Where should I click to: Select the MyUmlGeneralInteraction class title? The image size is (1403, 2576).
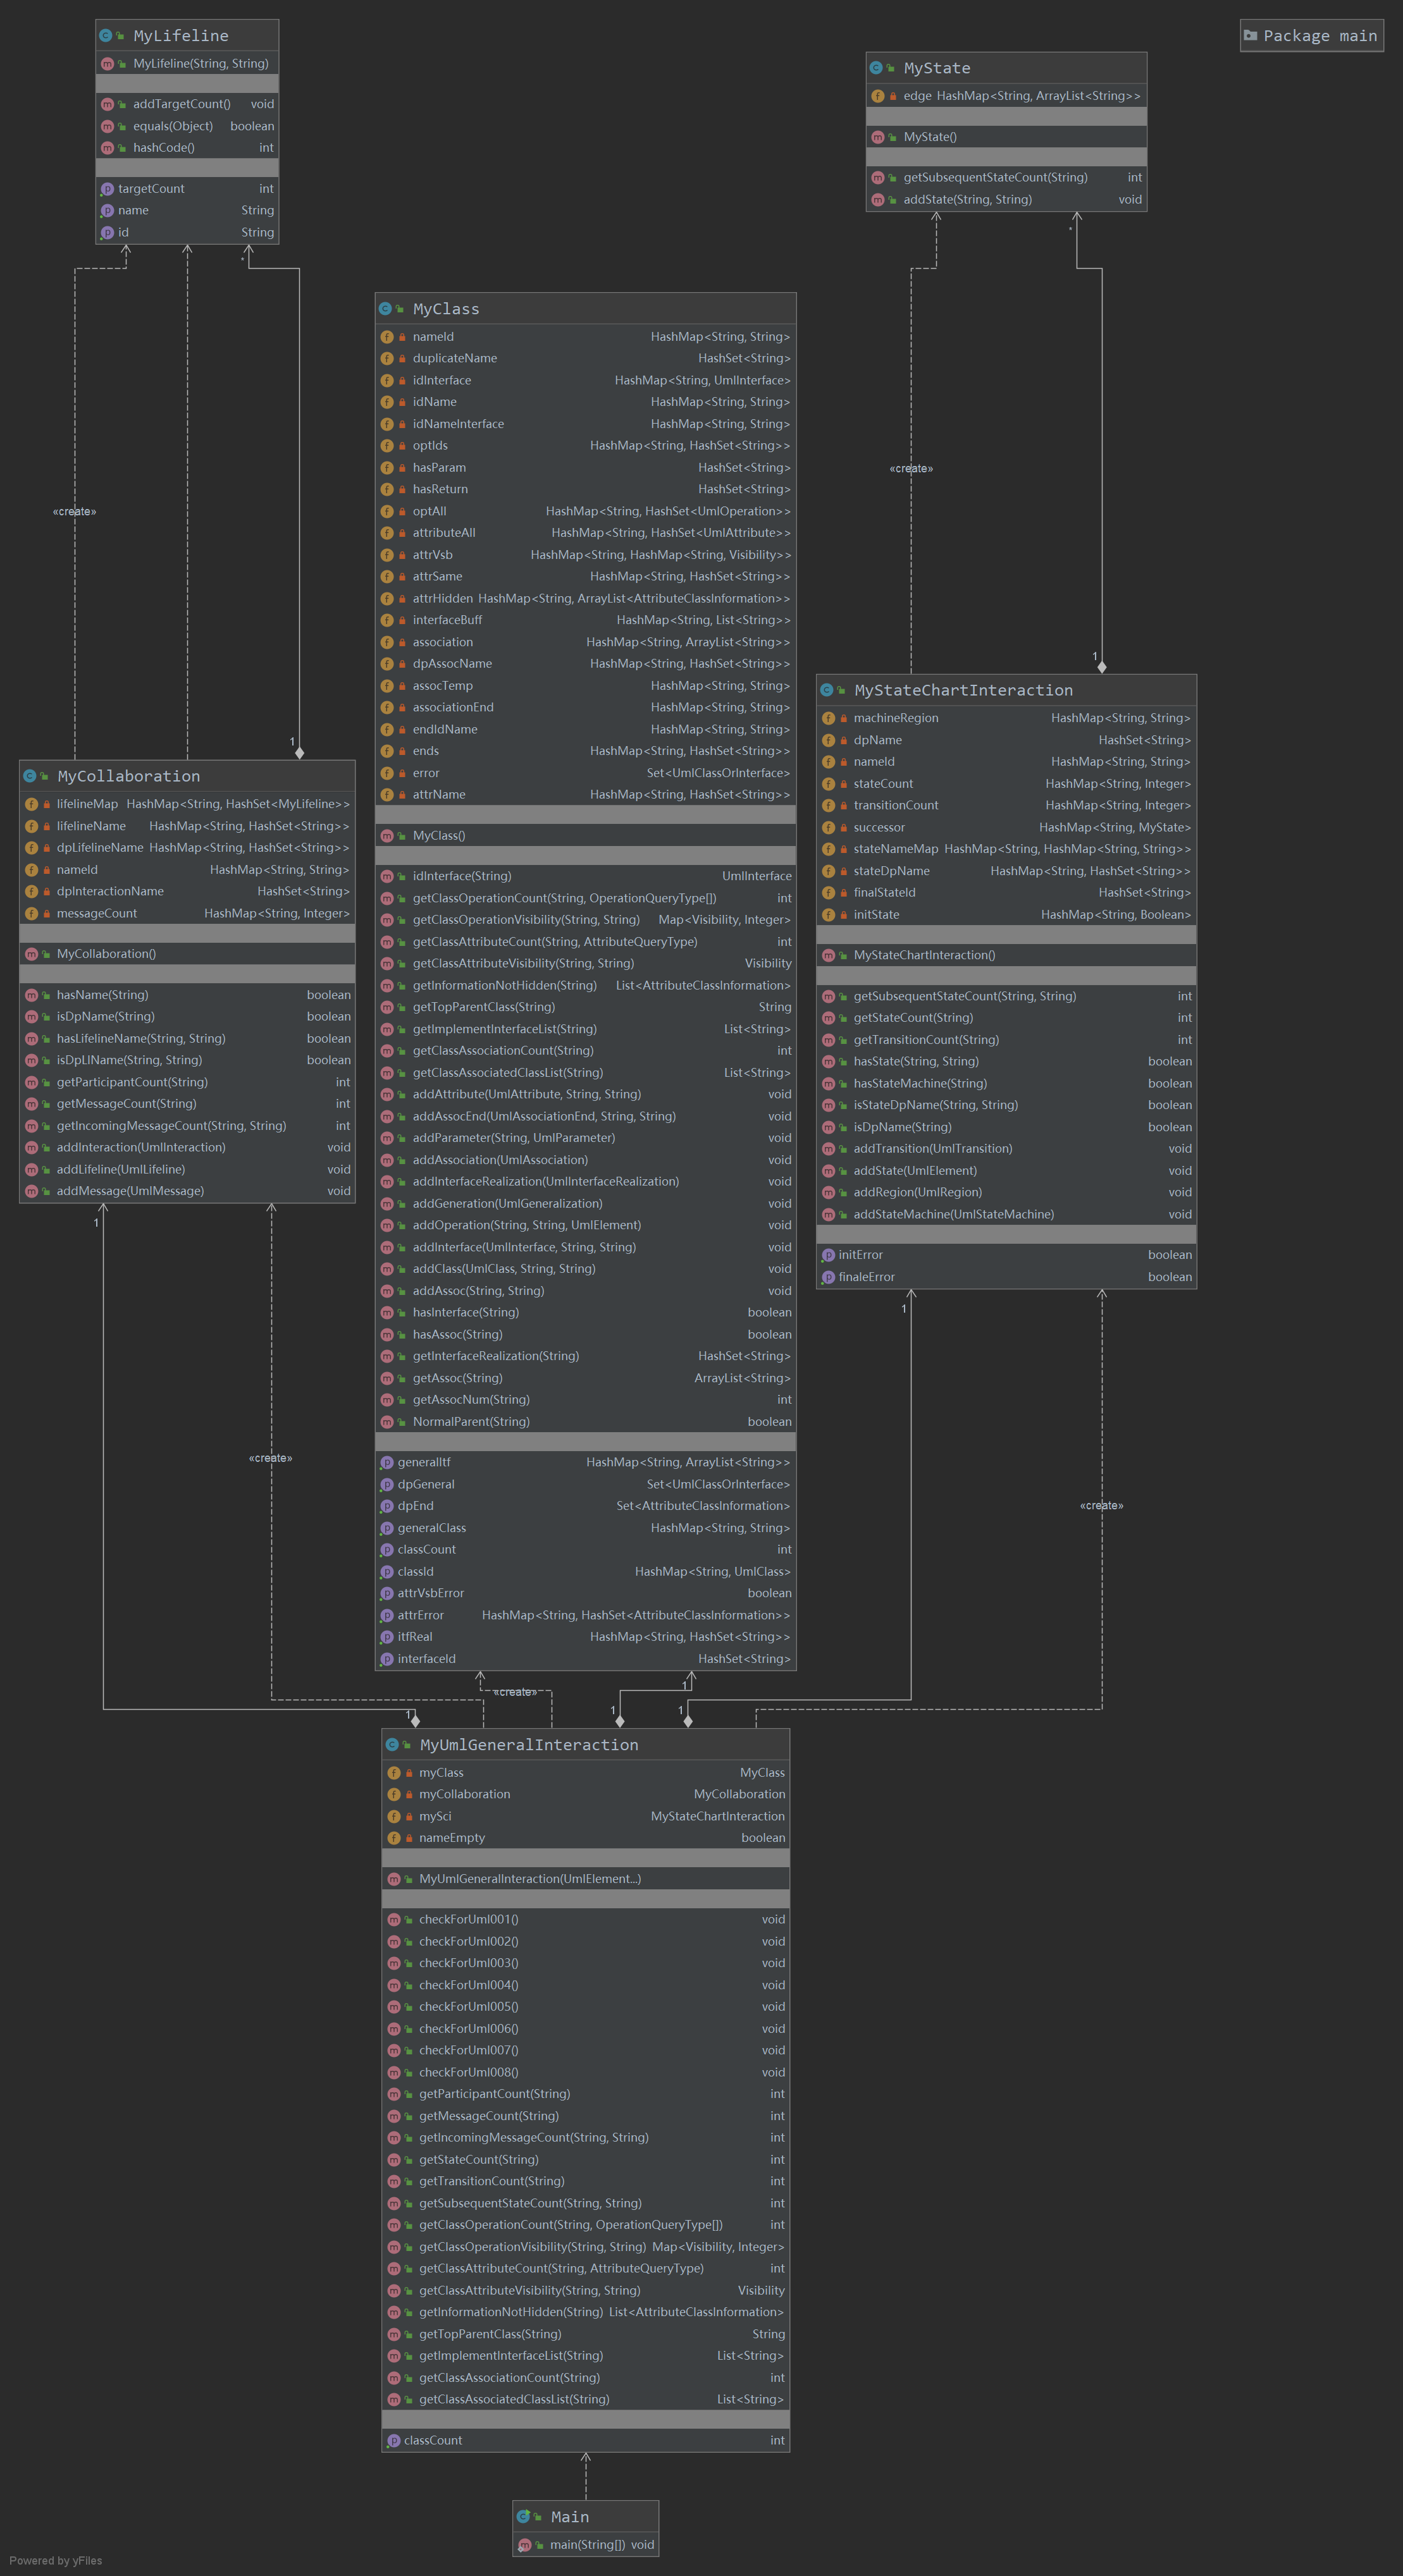click(x=528, y=1745)
